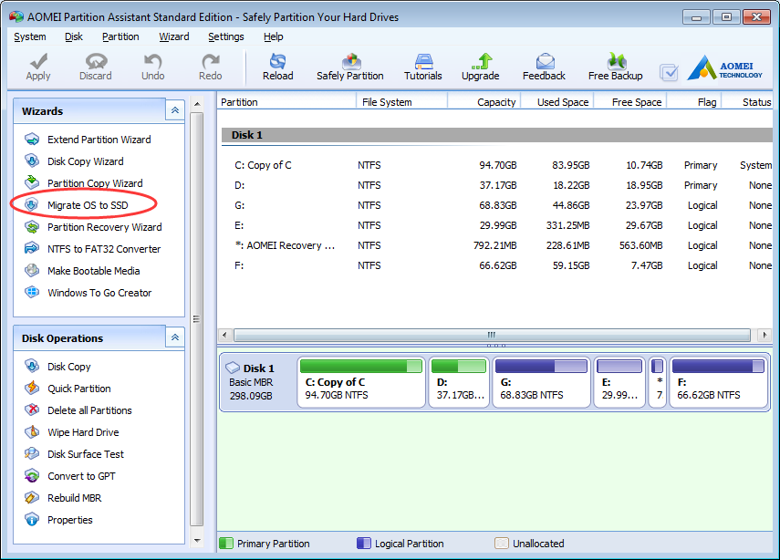
Task: Select the Quick Partition operation
Action: tap(68, 389)
